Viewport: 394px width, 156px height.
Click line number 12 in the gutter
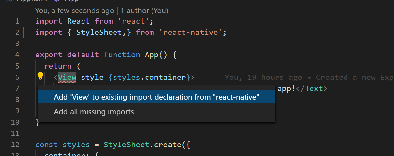pyautogui.click(x=15, y=145)
